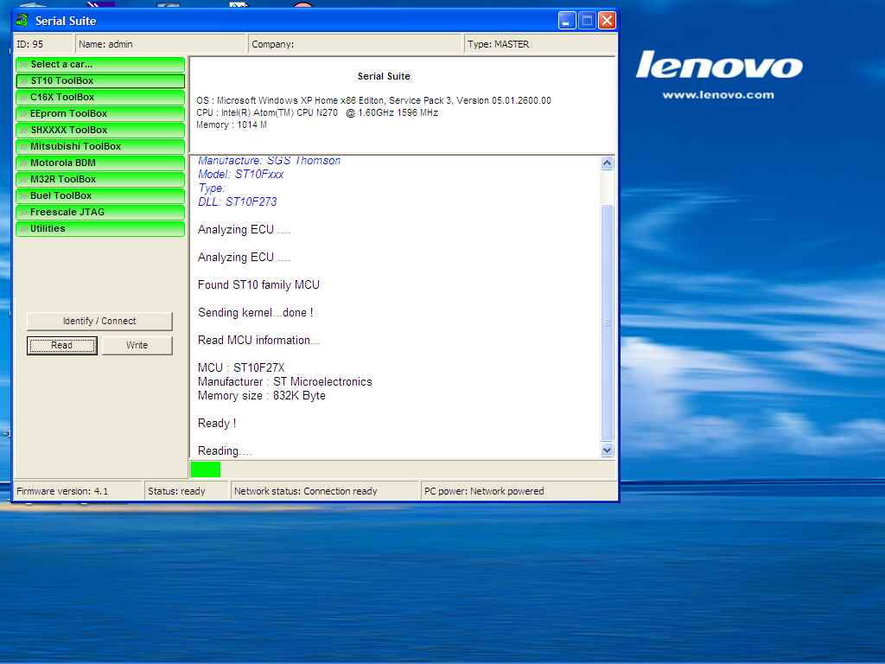
Task: Open Mitsubishi ToolBox
Action: (x=100, y=146)
